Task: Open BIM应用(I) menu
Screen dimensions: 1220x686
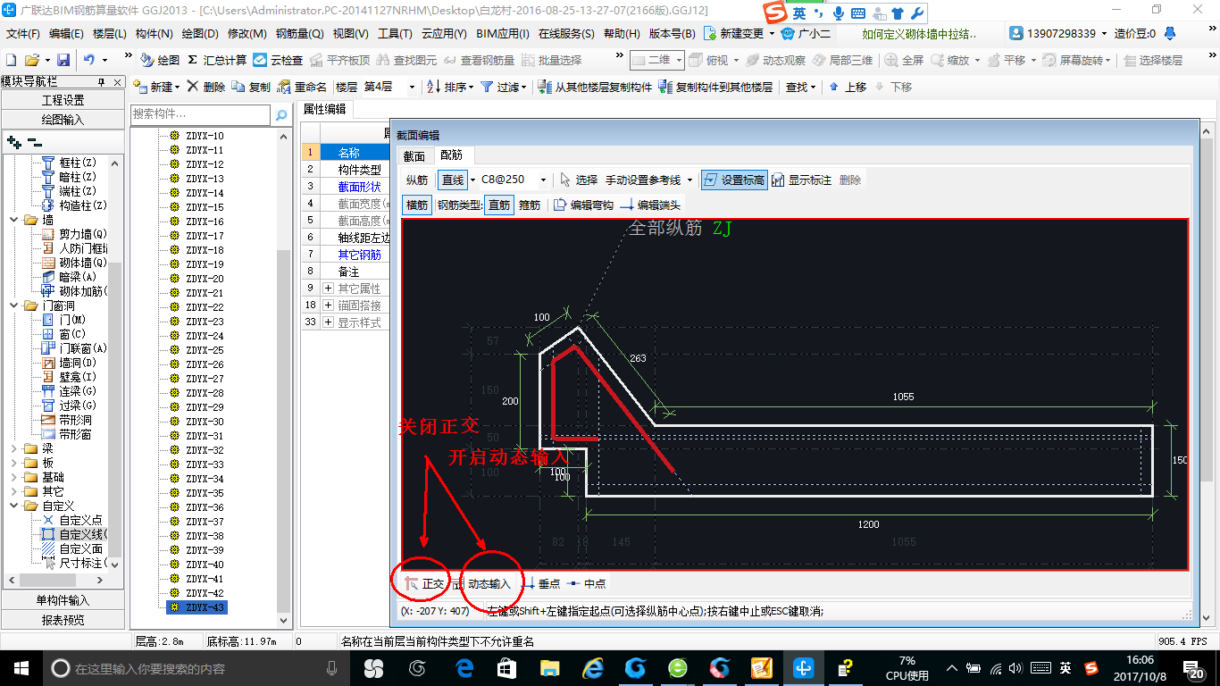Action: coord(503,34)
